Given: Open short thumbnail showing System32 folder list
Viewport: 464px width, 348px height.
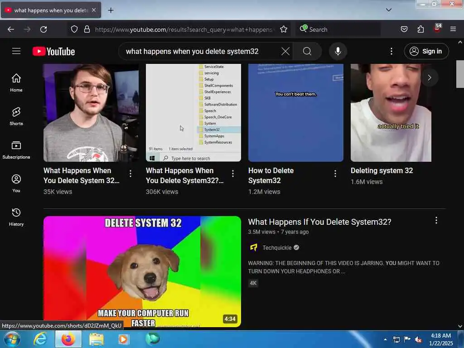Looking at the screenshot, I should (193, 113).
